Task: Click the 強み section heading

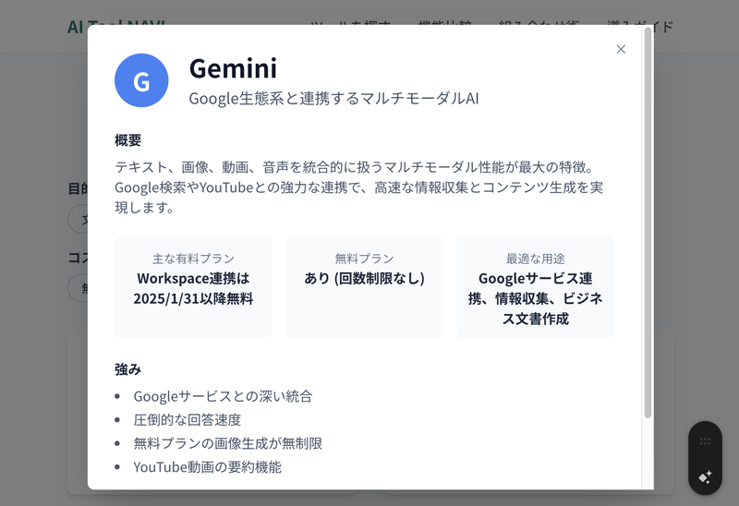Action: click(128, 368)
